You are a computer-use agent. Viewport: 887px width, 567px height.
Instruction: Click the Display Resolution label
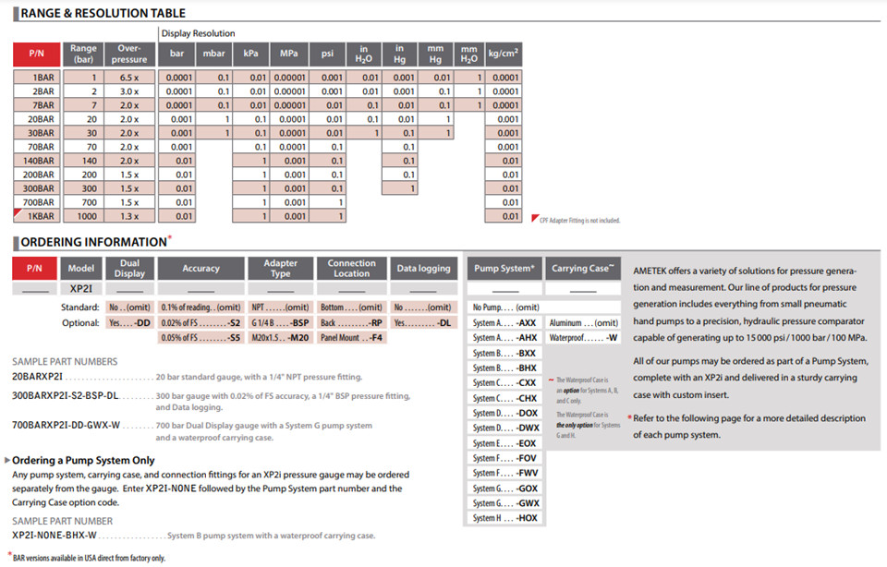198,33
